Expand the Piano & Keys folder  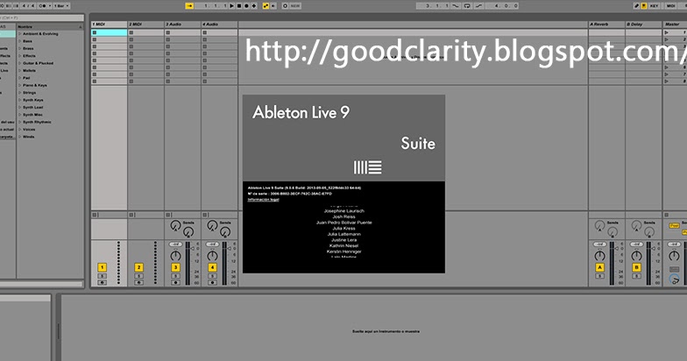pos(19,86)
